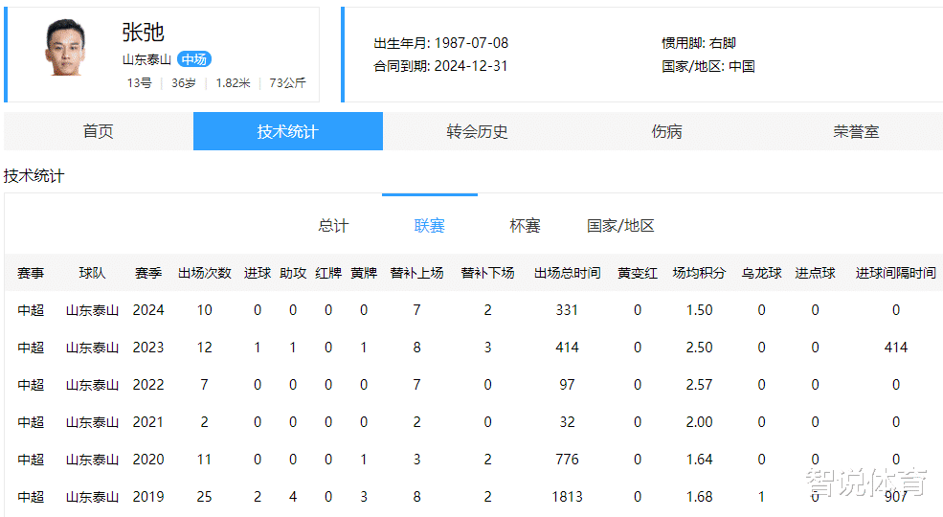Click 山东泰山 in the 2019 season row
Screen dimensions: 943x517
92,497
